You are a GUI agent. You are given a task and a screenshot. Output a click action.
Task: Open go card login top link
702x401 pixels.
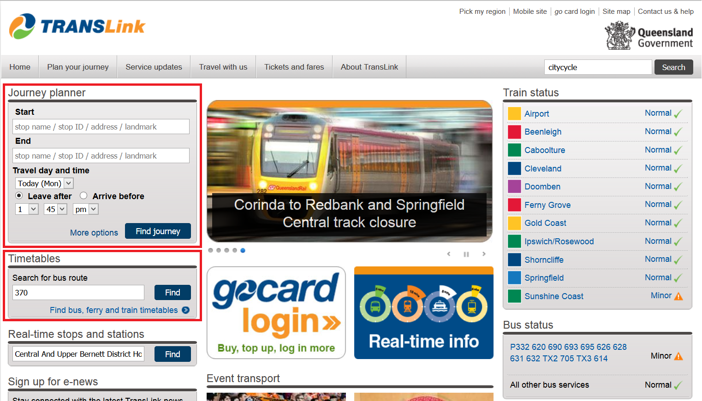point(575,12)
